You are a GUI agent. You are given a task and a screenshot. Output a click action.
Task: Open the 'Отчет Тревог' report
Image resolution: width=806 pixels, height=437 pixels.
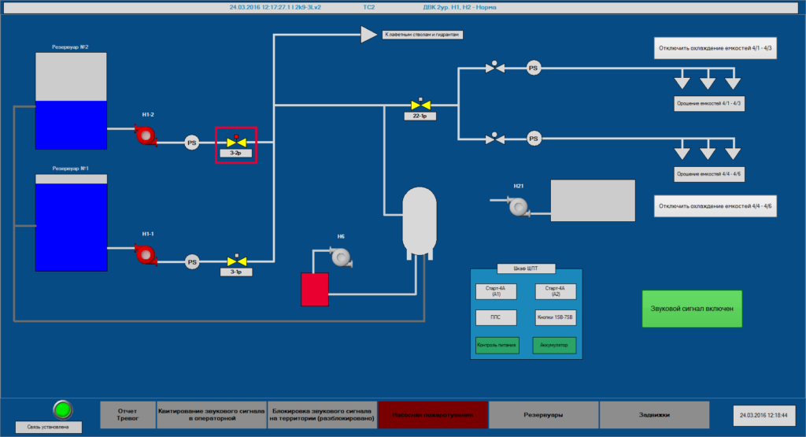point(128,414)
